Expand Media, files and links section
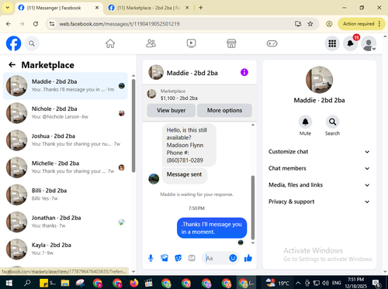 tap(319, 185)
